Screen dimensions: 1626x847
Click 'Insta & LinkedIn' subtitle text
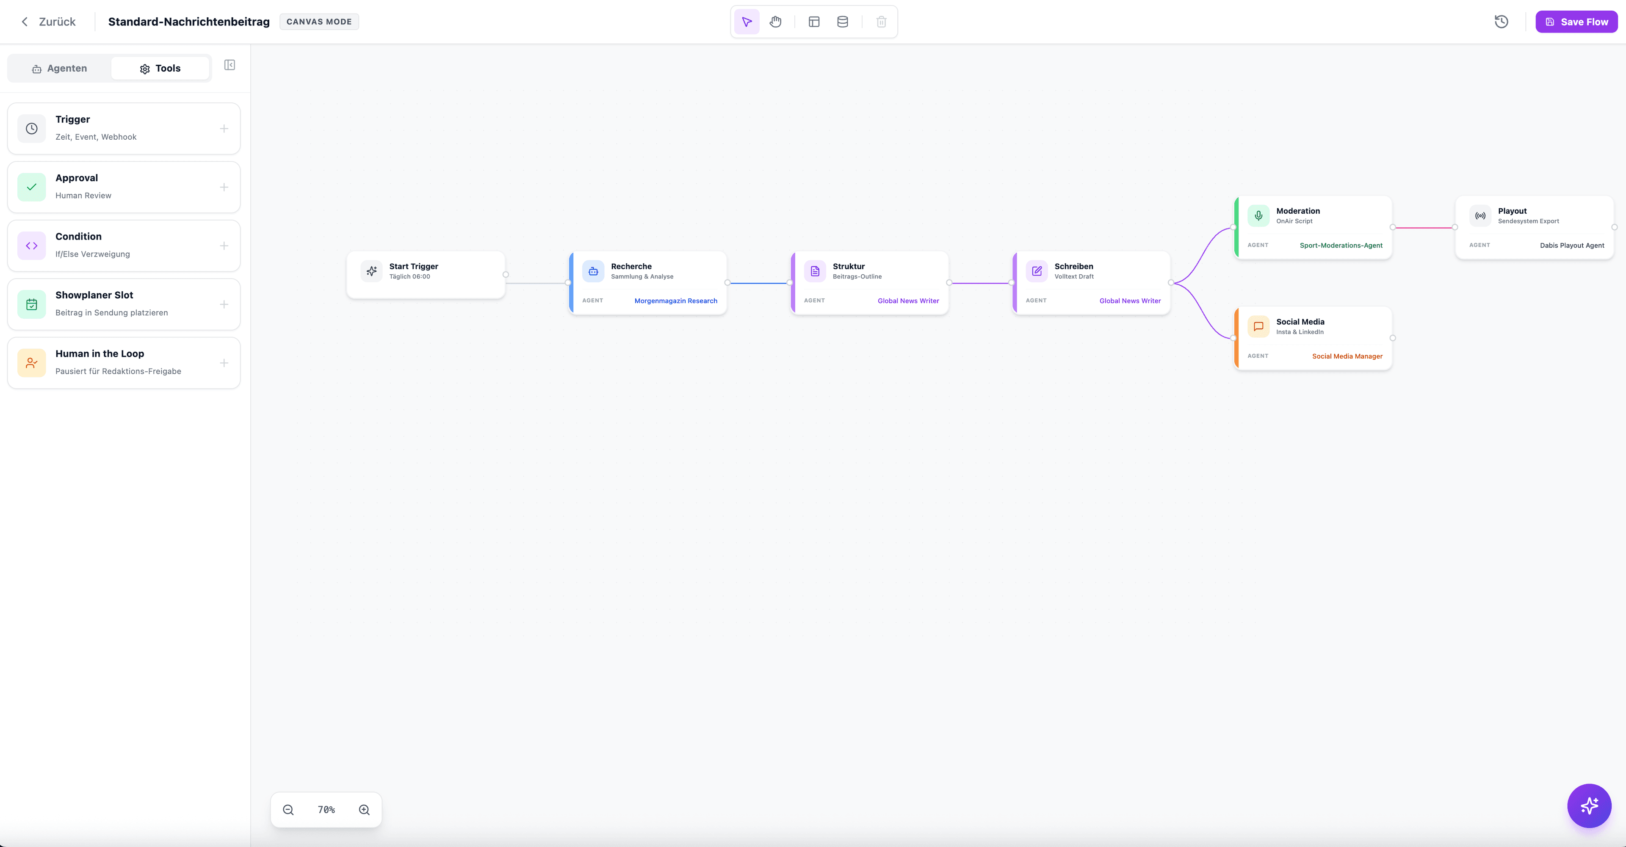tap(1300, 332)
